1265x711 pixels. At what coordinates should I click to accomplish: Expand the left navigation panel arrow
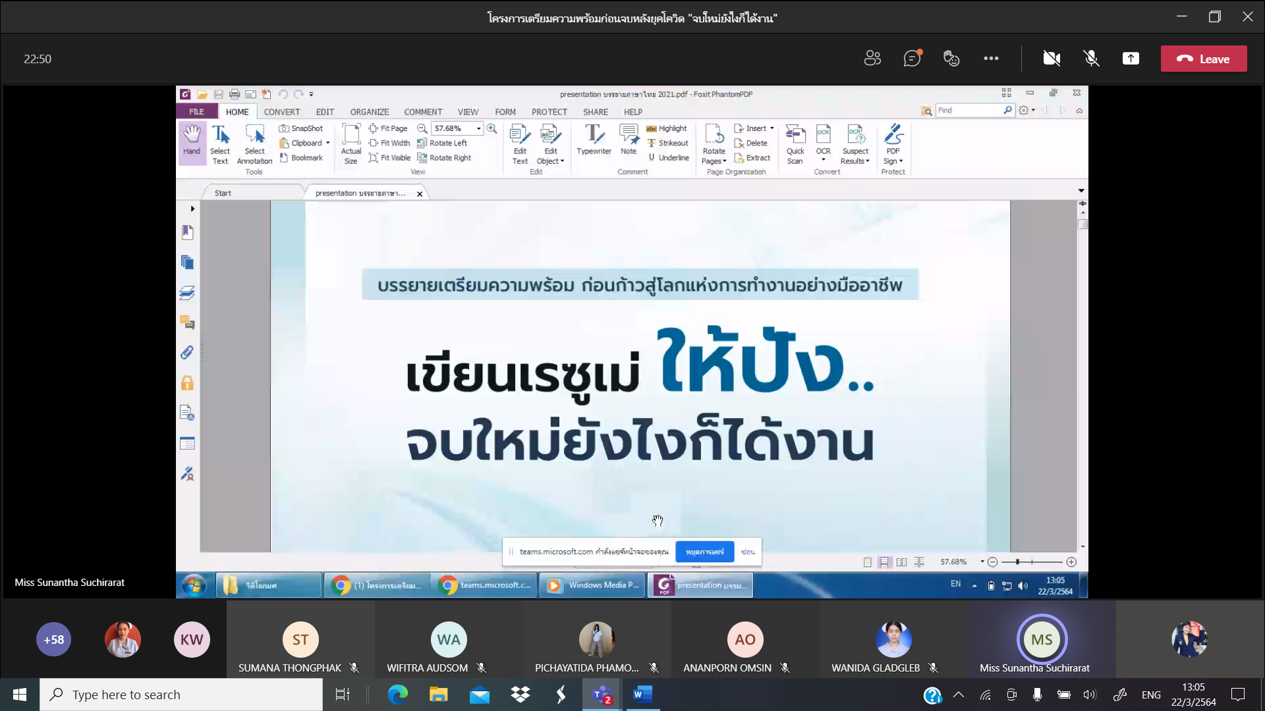(192, 209)
